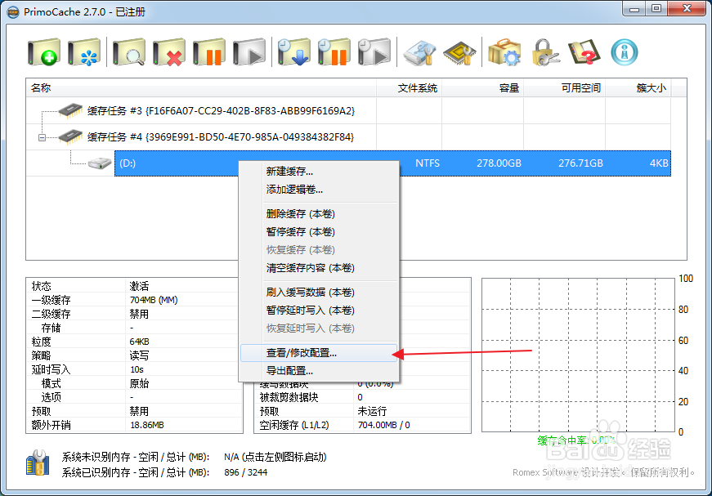This screenshot has width=712, height=496.
Task: Click the drive icon beside (D:)
Action: 100,163
